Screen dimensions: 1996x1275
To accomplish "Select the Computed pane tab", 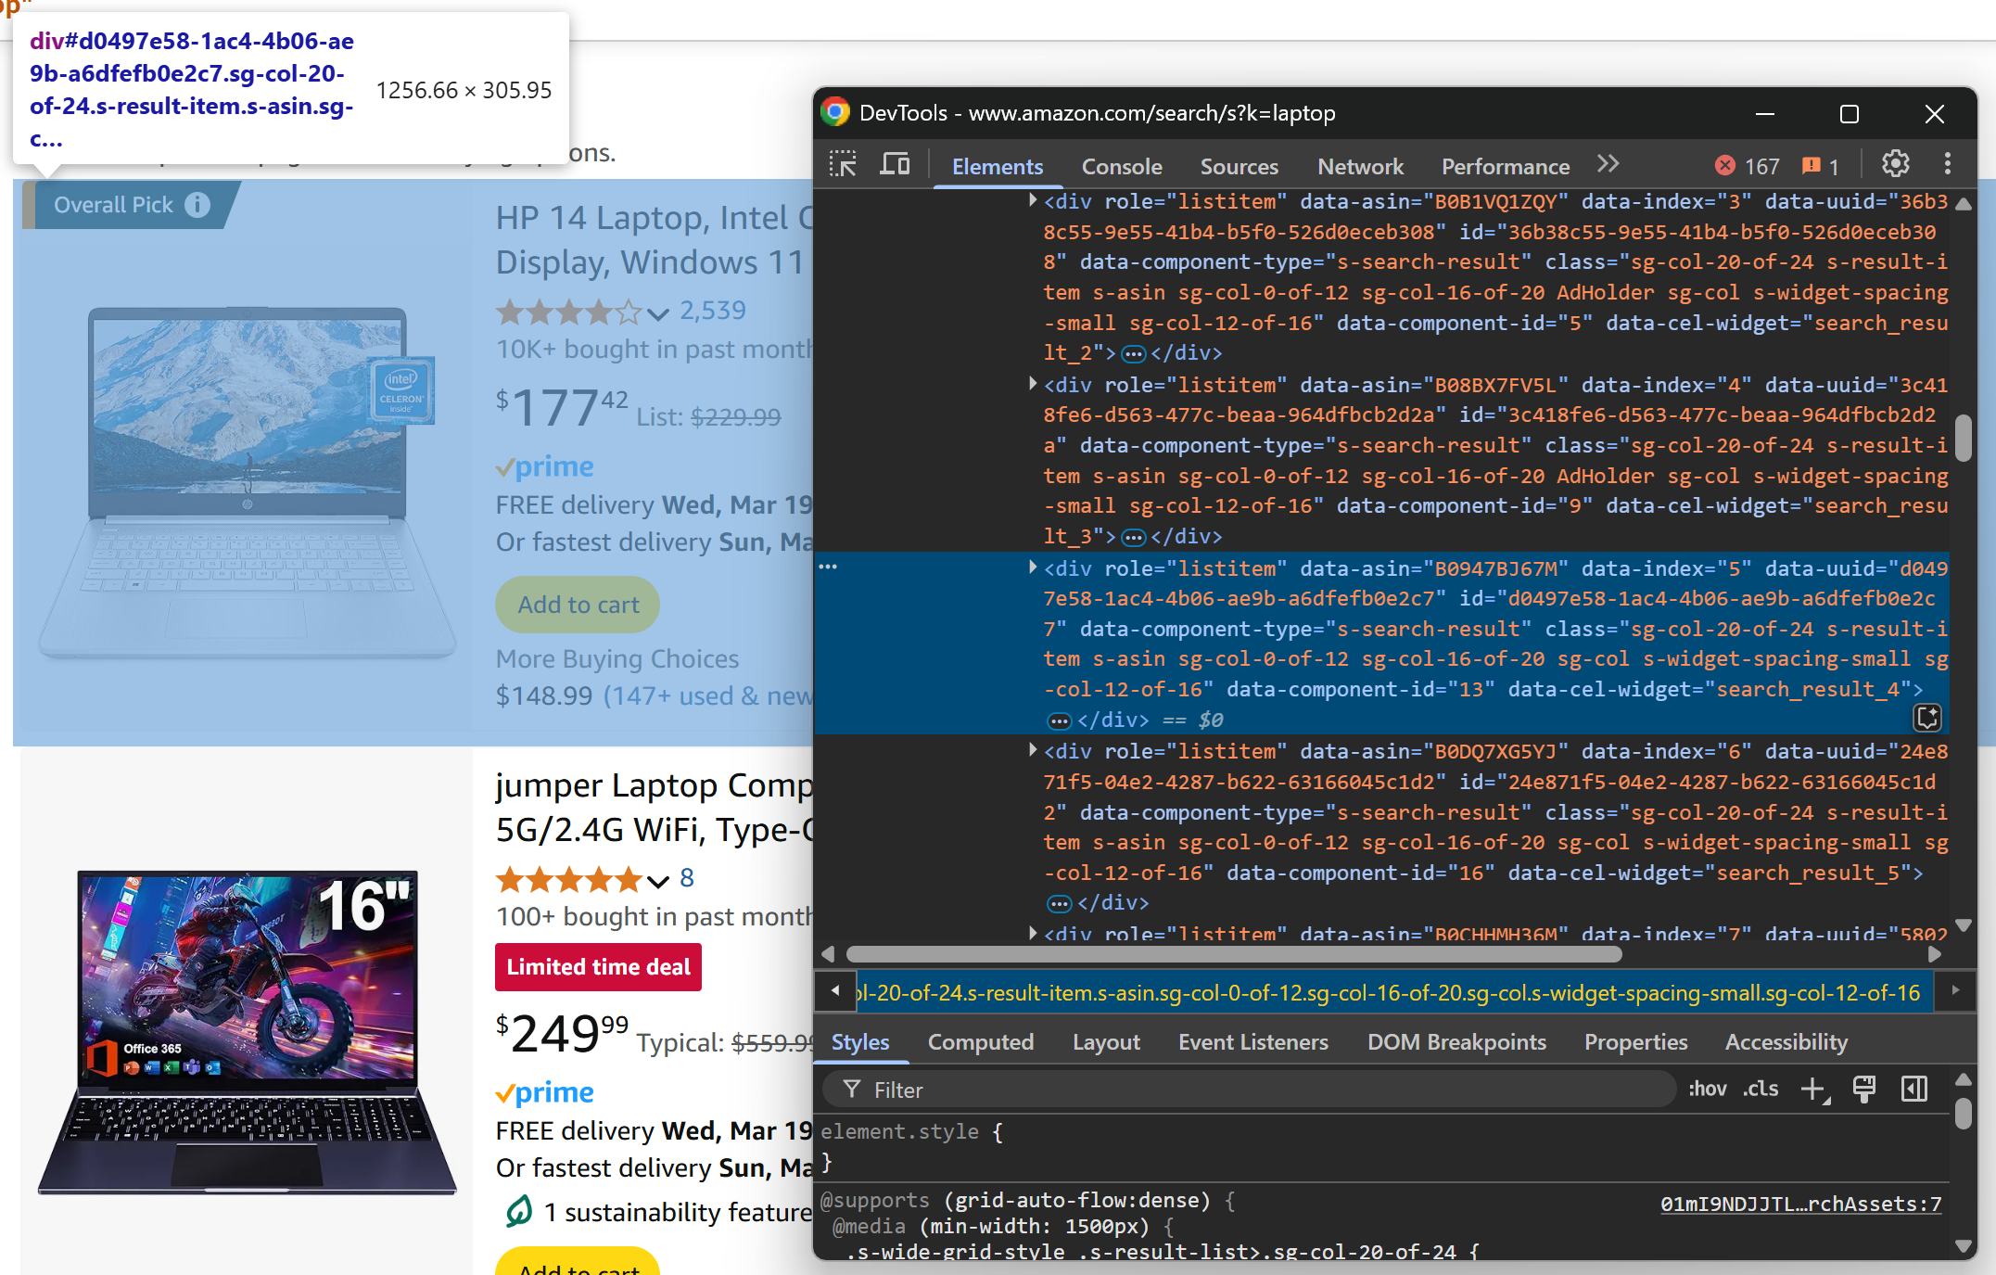I will (981, 1042).
